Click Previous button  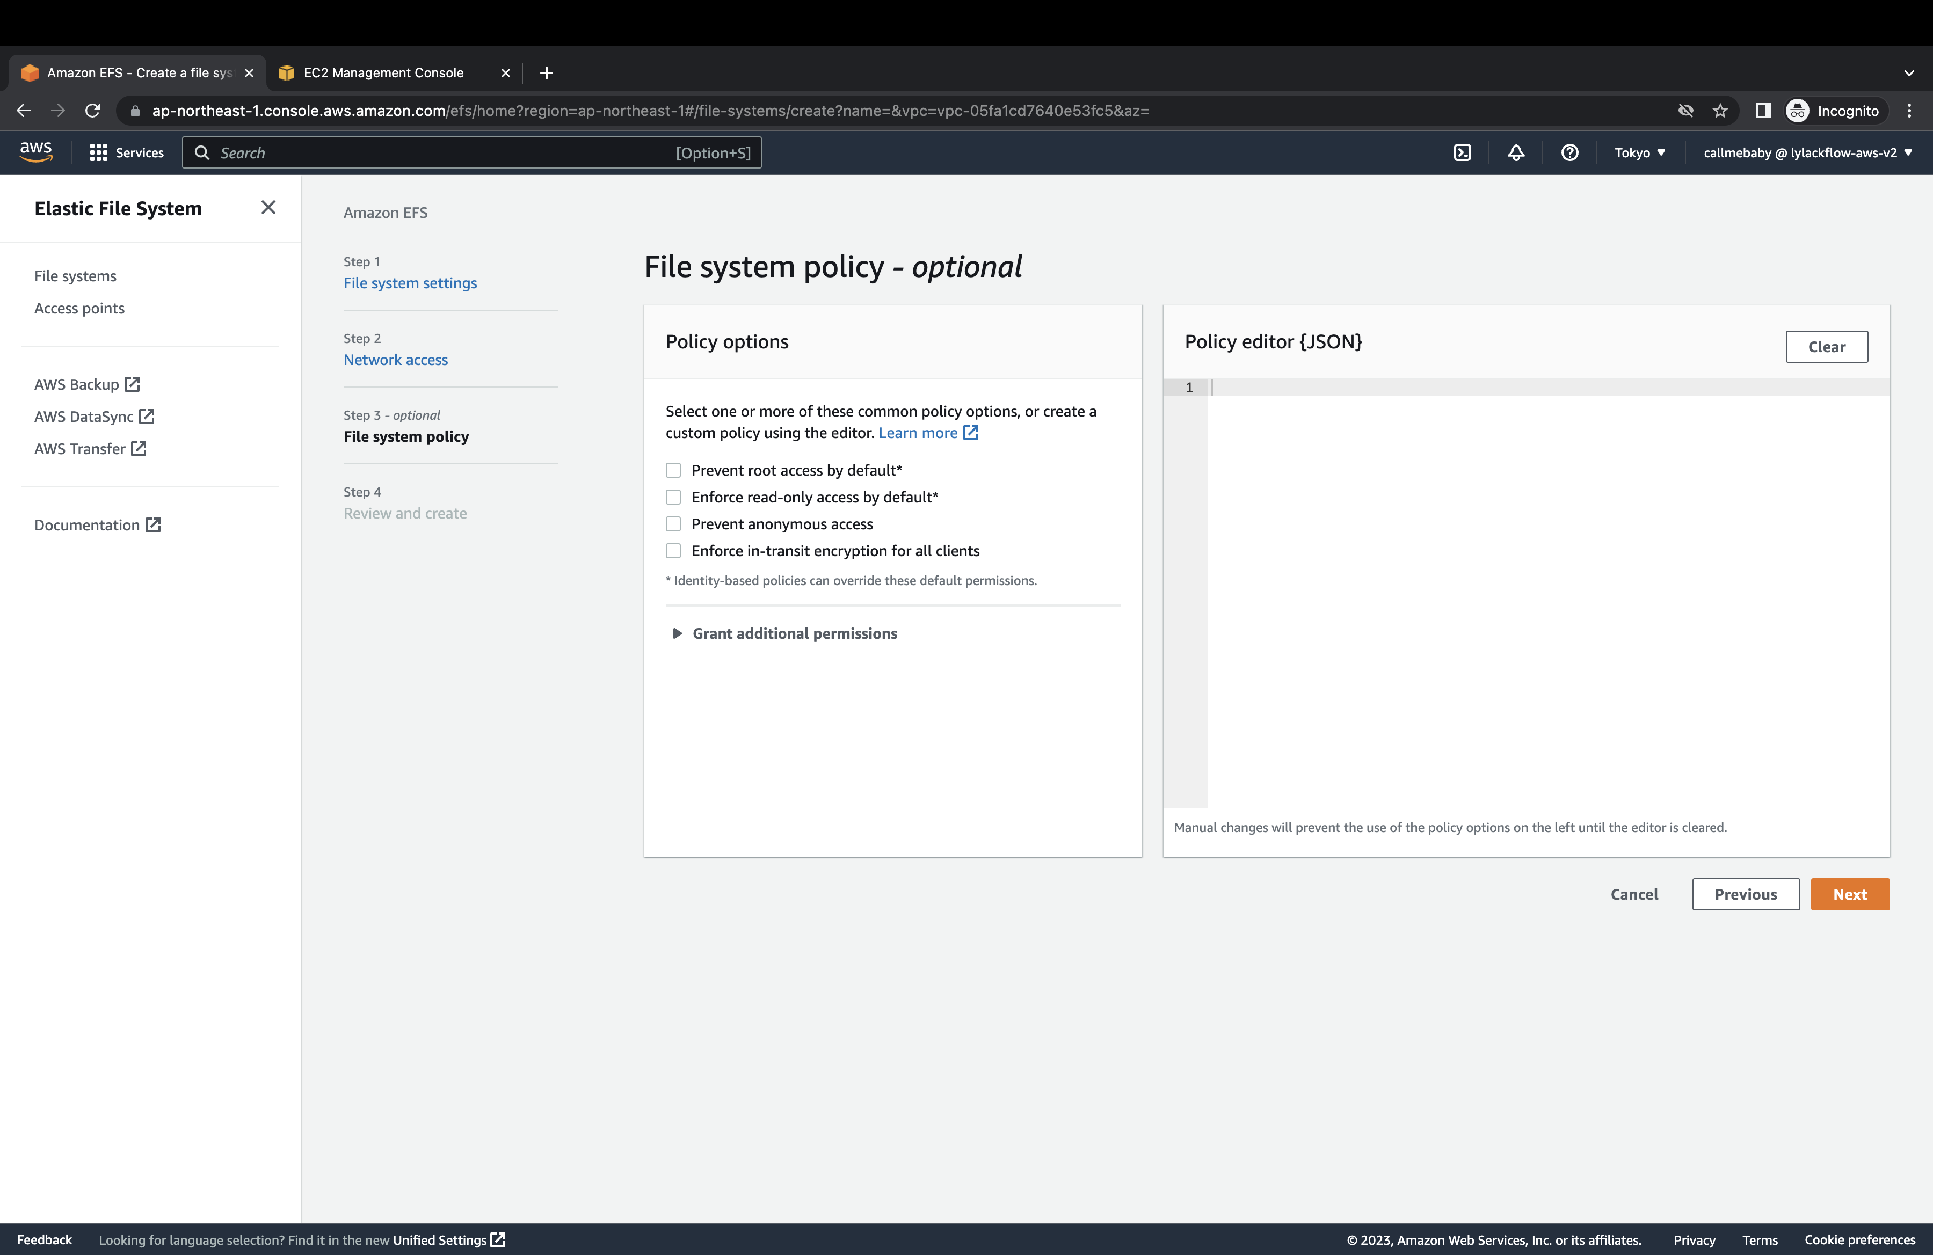(x=1746, y=894)
